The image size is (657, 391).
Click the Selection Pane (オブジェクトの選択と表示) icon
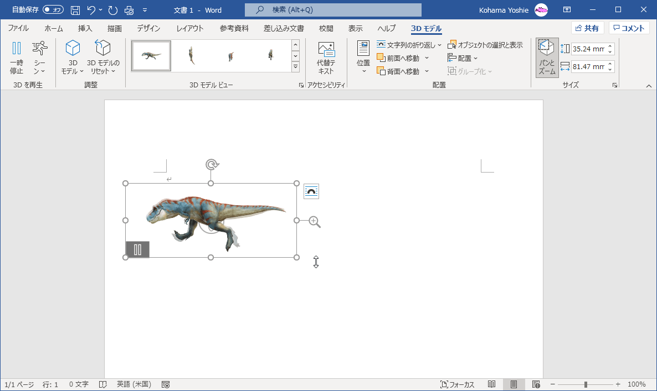[x=453, y=45]
